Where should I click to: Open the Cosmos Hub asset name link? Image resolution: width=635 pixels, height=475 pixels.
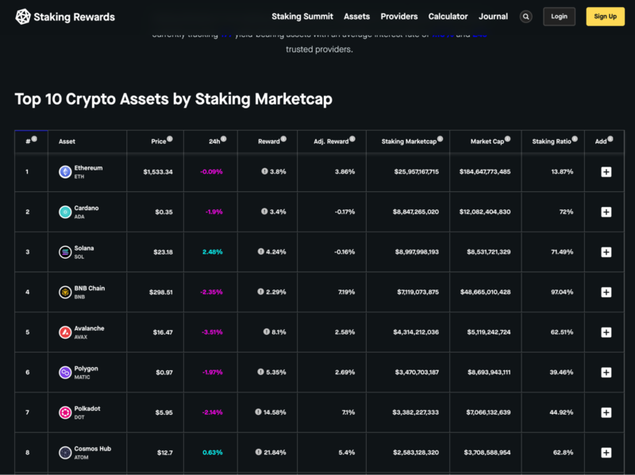click(x=93, y=449)
